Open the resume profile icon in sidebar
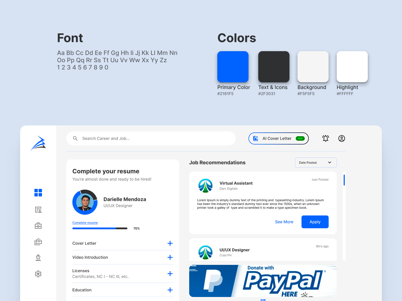 [x=38, y=210]
